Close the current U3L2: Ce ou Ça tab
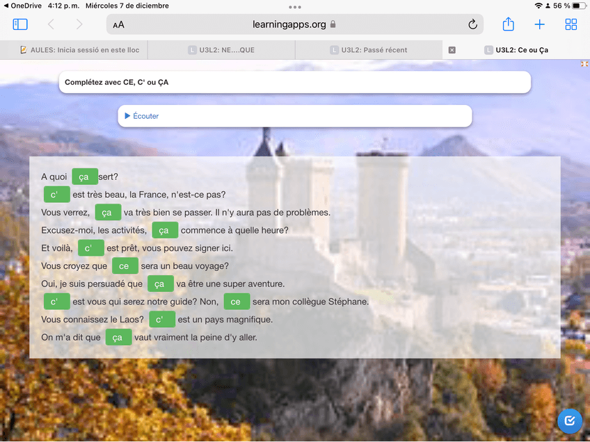 [x=452, y=50]
